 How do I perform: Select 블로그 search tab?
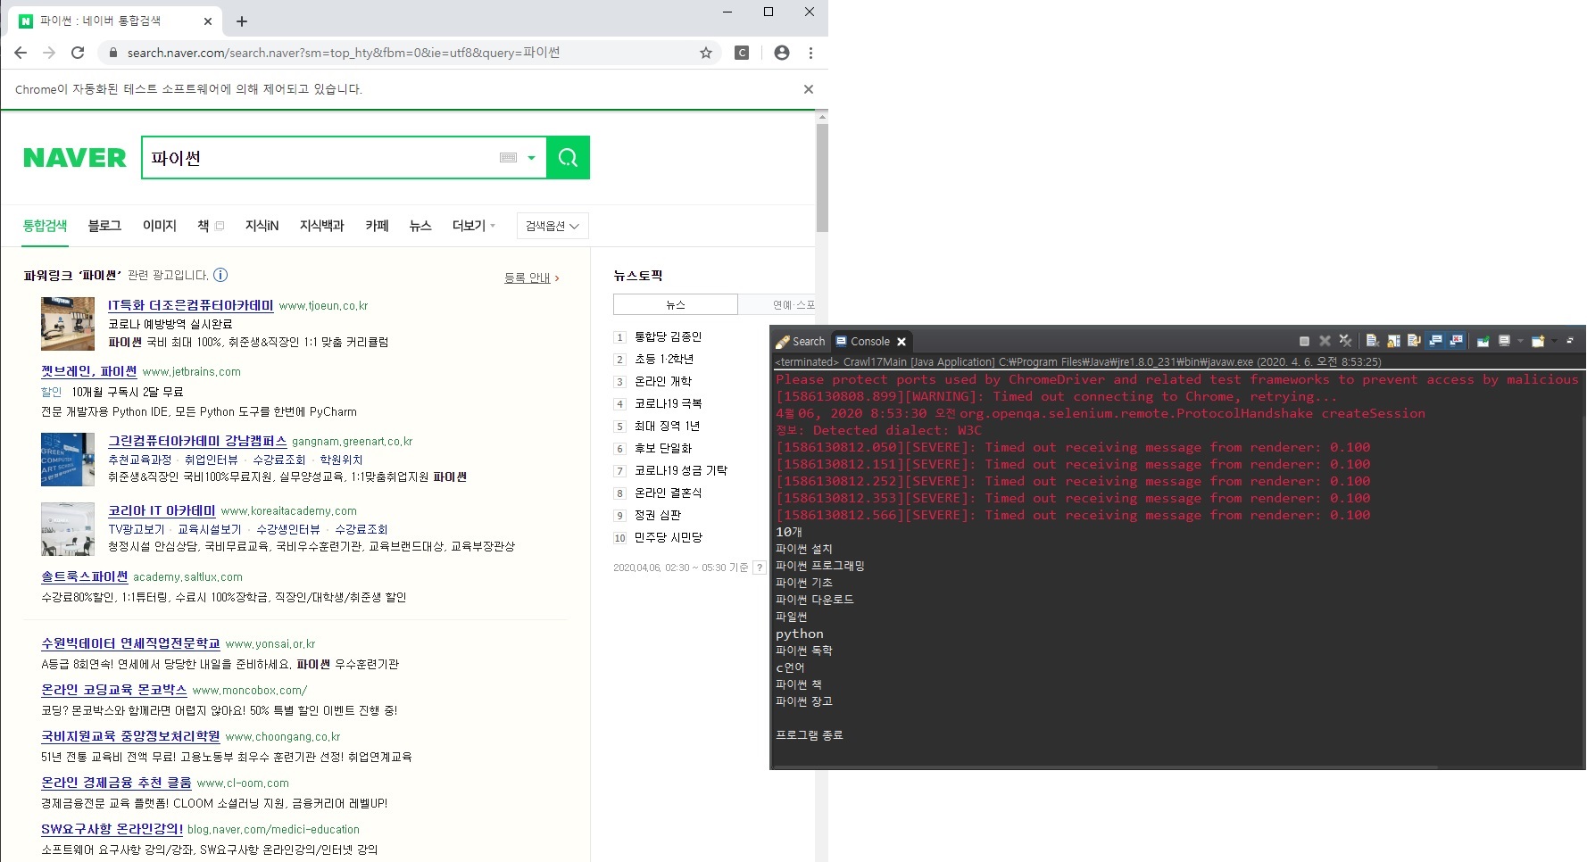tap(104, 226)
